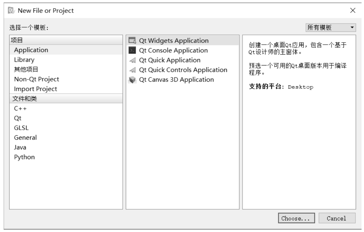364x232 pixels.
Task: Click the Qt Widgets Application window icon
Action: coord(132,41)
